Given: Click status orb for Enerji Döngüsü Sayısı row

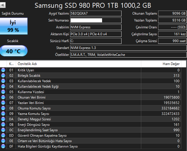Looking at the screenshot, I should [3, 124].
